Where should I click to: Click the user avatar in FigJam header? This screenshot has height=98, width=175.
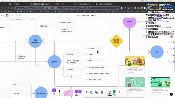tap(7, 16)
